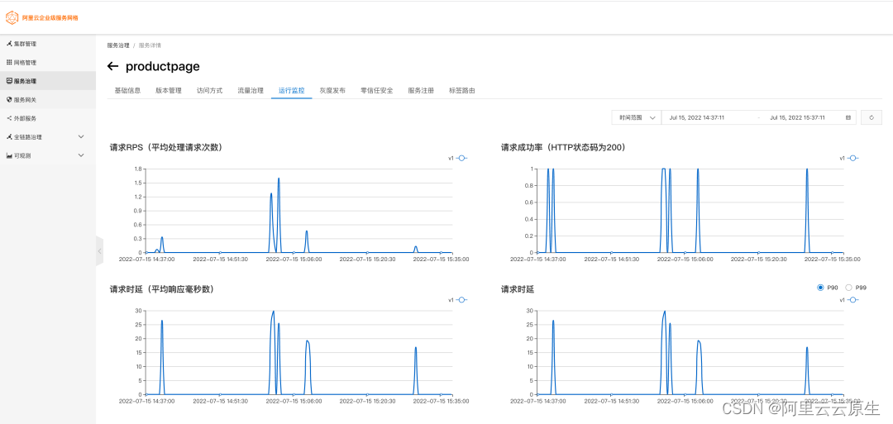Open 外部服务 in the sidebar
The image size is (893, 424).
click(x=48, y=118)
